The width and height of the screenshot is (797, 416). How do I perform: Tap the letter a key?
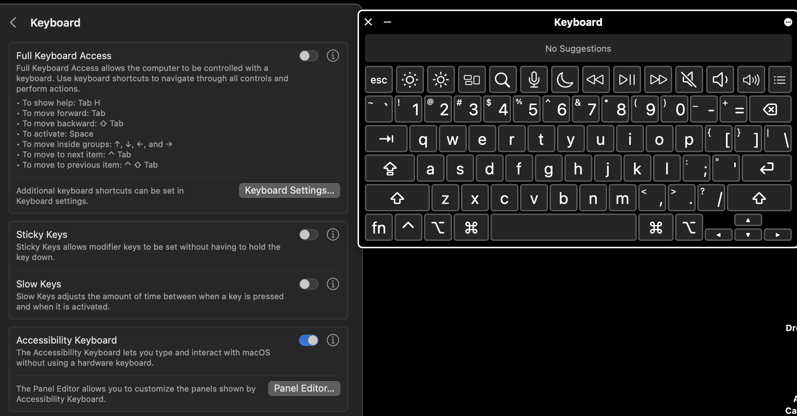tap(431, 168)
